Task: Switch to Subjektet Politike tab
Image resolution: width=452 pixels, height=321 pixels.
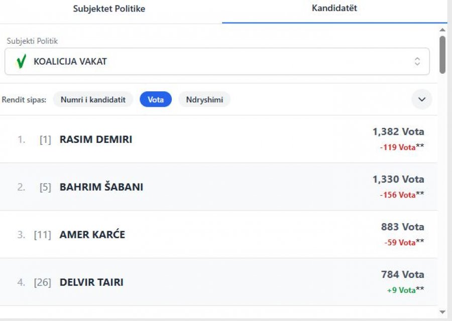Action: coord(109,9)
